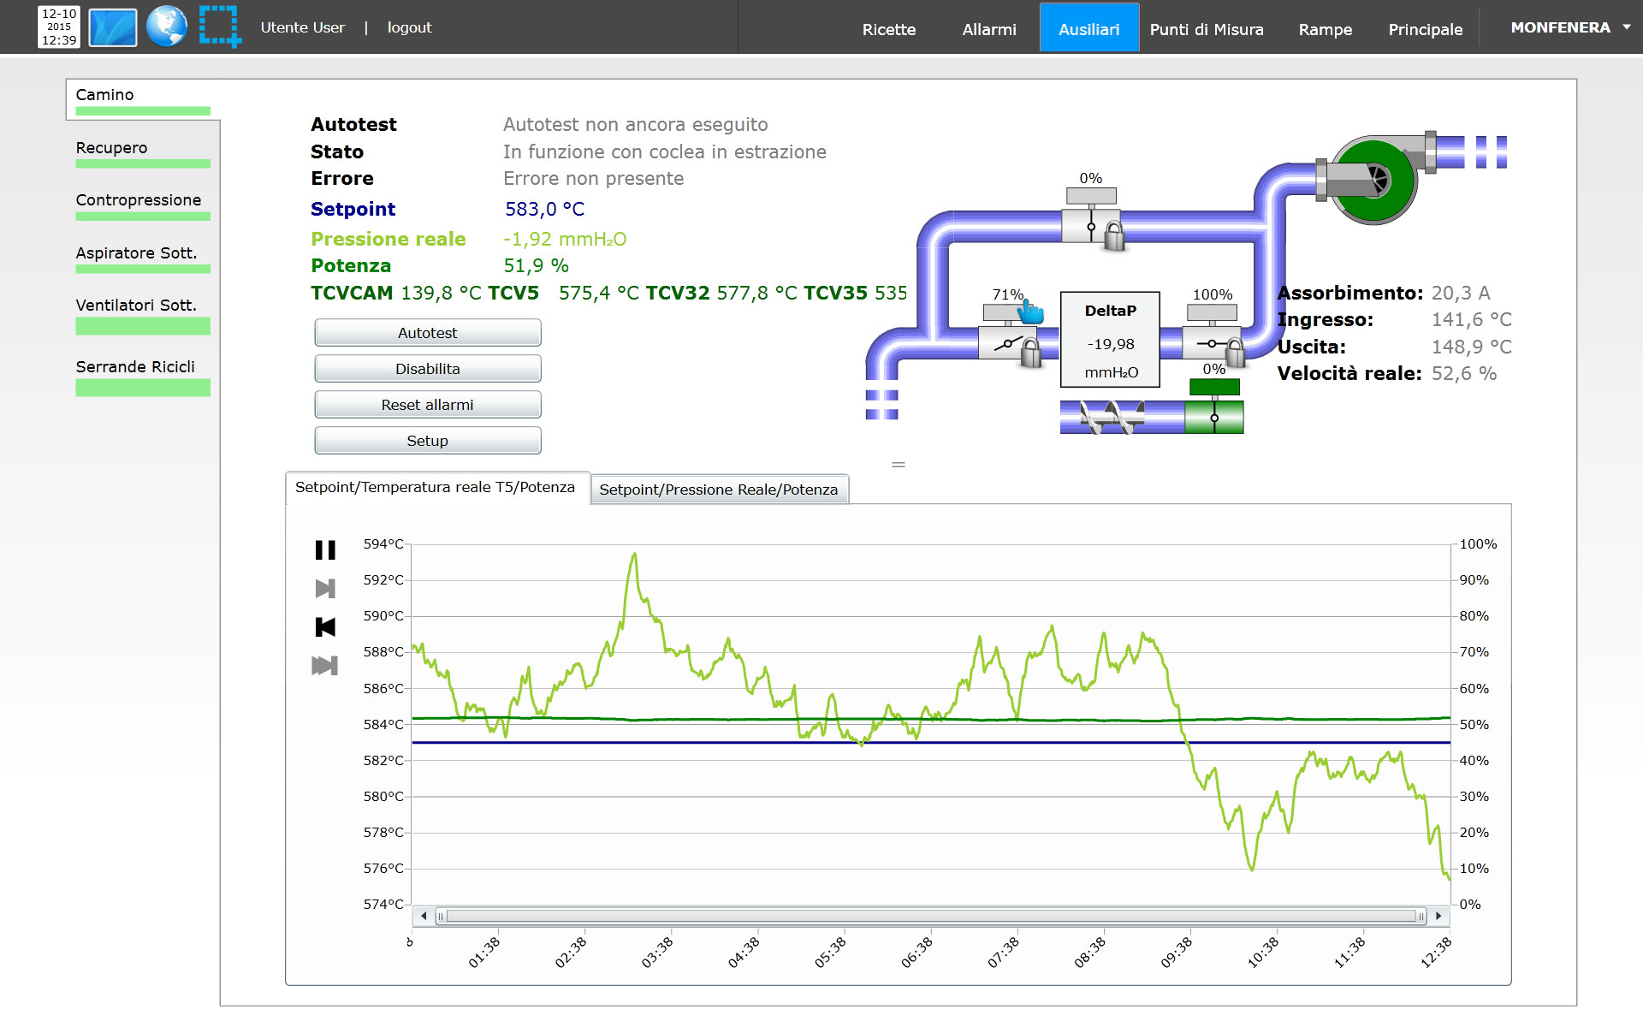Image resolution: width=1643 pixels, height=1027 pixels.
Task: Click the blue chart monitor icon
Action: pyautogui.click(x=113, y=27)
